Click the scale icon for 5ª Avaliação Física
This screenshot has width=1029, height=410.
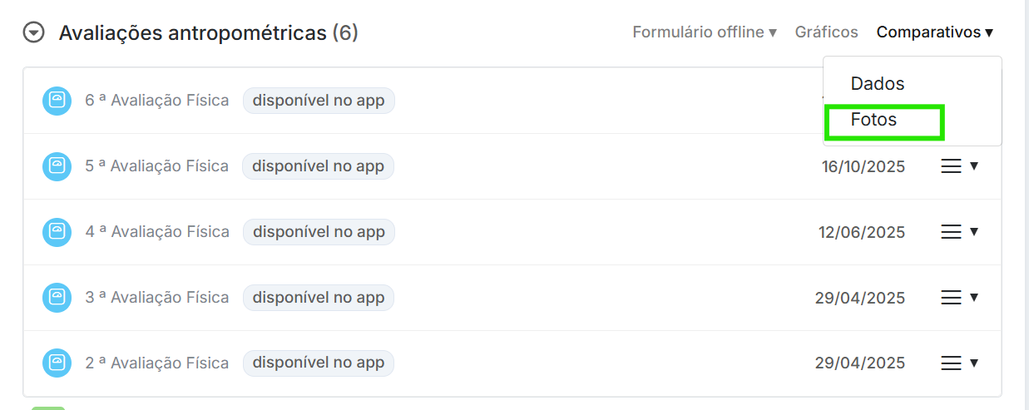57,166
